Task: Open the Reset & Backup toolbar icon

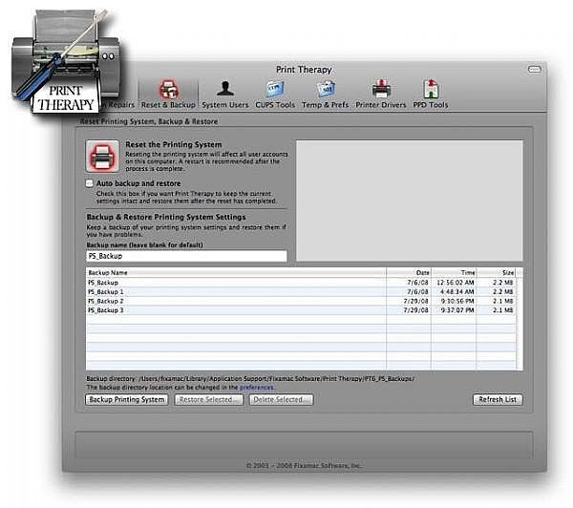Action: coord(168,89)
